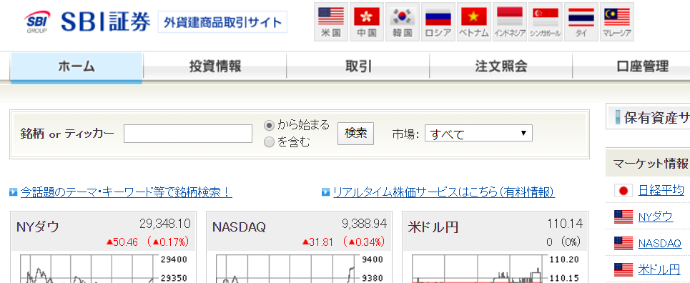Open the 取引 tab
Image resolution: width=690 pixels, height=283 pixels.
pos(358,67)
